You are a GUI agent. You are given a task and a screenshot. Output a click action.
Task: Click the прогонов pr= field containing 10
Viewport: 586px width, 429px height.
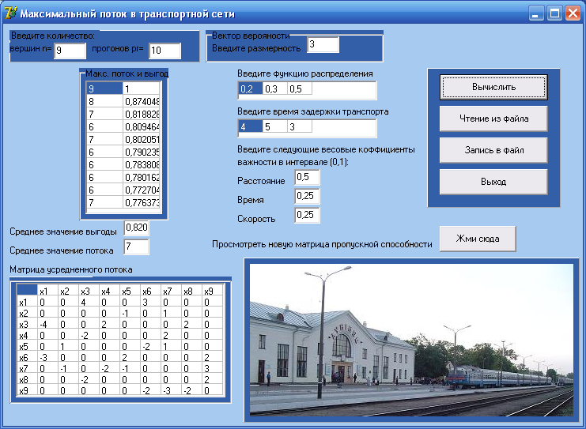click(164, 51)
